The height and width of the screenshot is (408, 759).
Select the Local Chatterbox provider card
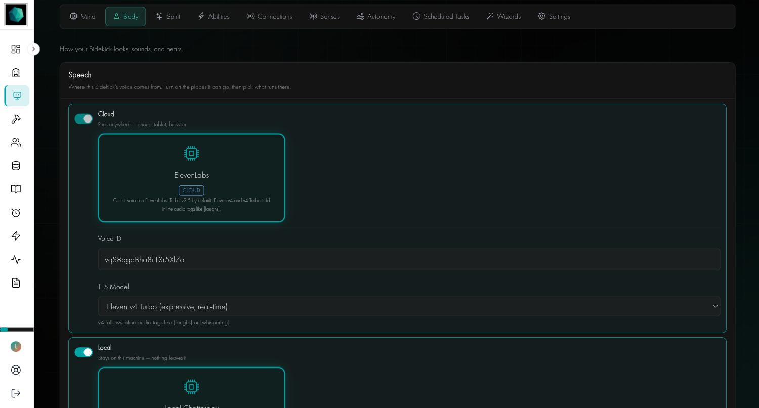(191, 388)
